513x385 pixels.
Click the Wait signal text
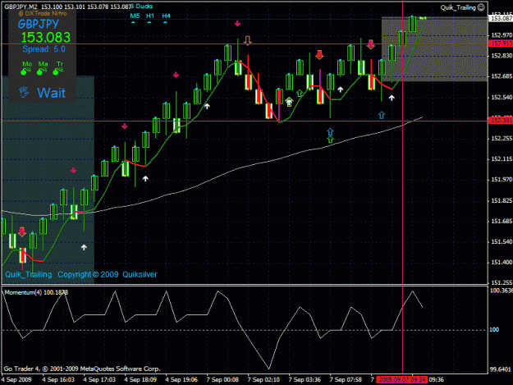tap(52, 93)
